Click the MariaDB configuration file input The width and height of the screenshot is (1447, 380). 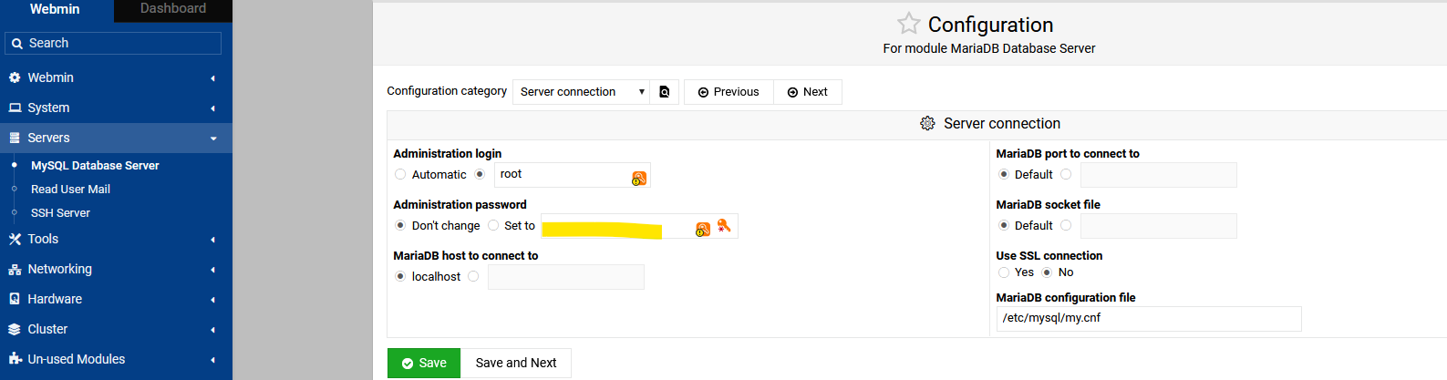coord(1149,318)
